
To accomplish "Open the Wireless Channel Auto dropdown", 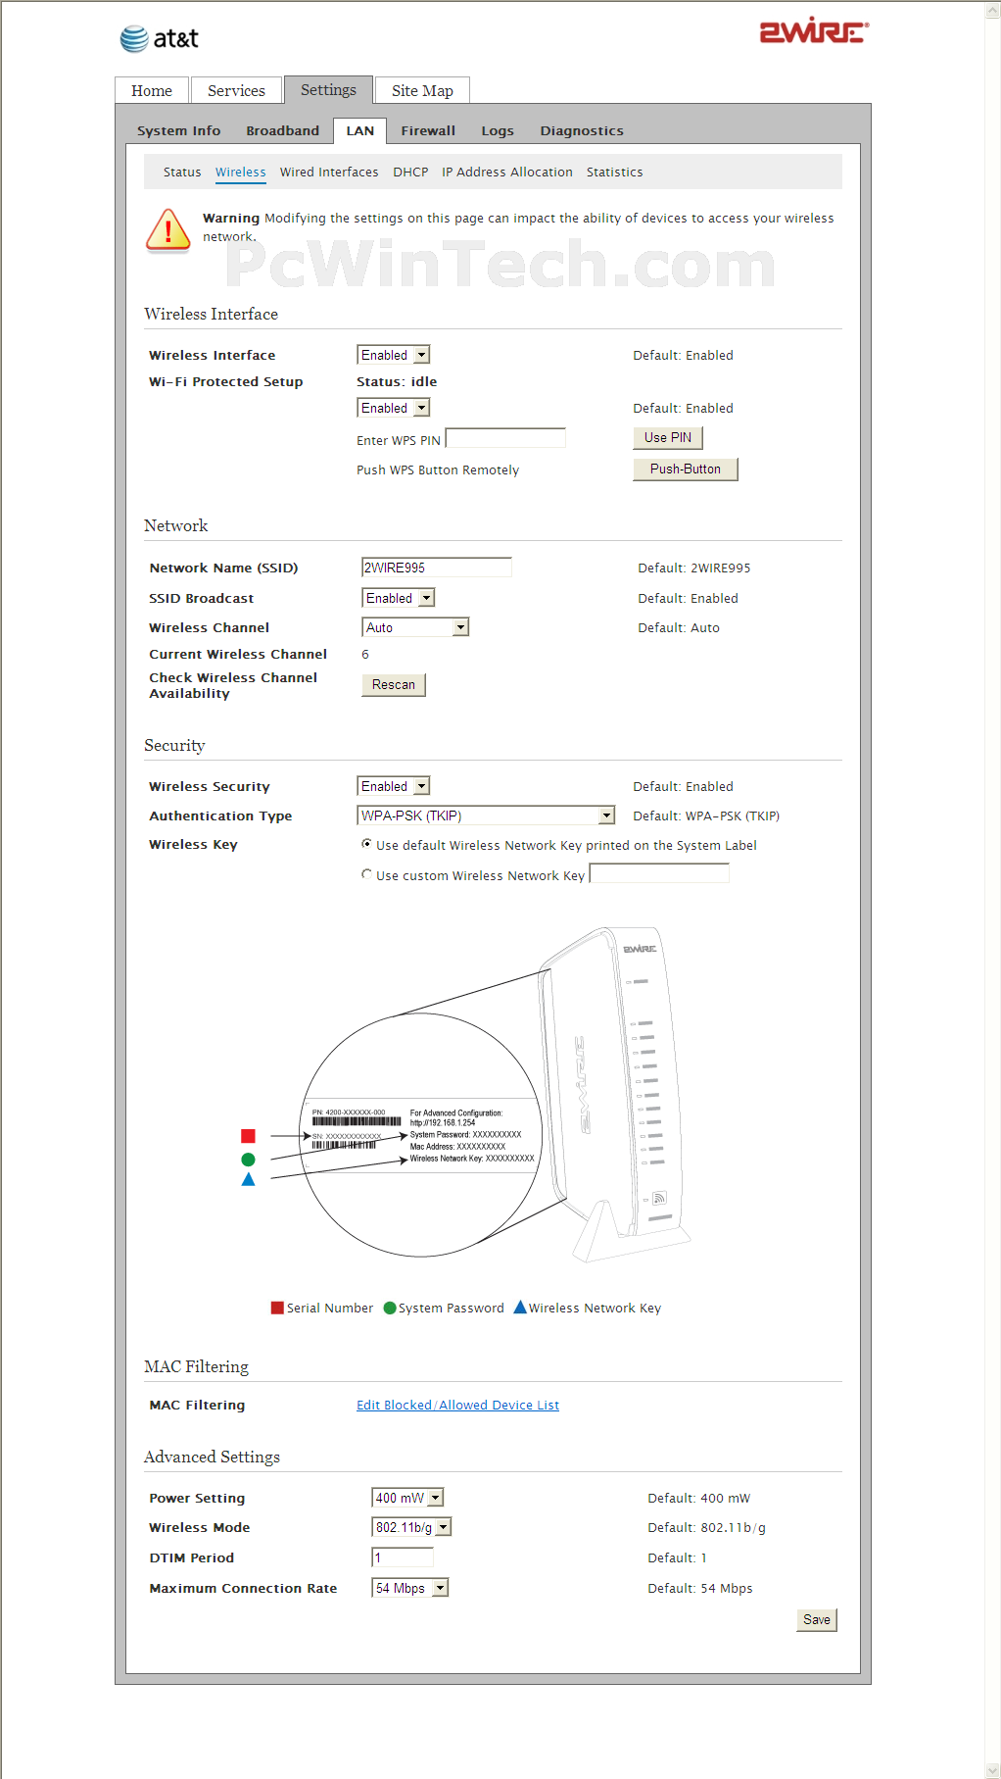I will tap(416, 627).
